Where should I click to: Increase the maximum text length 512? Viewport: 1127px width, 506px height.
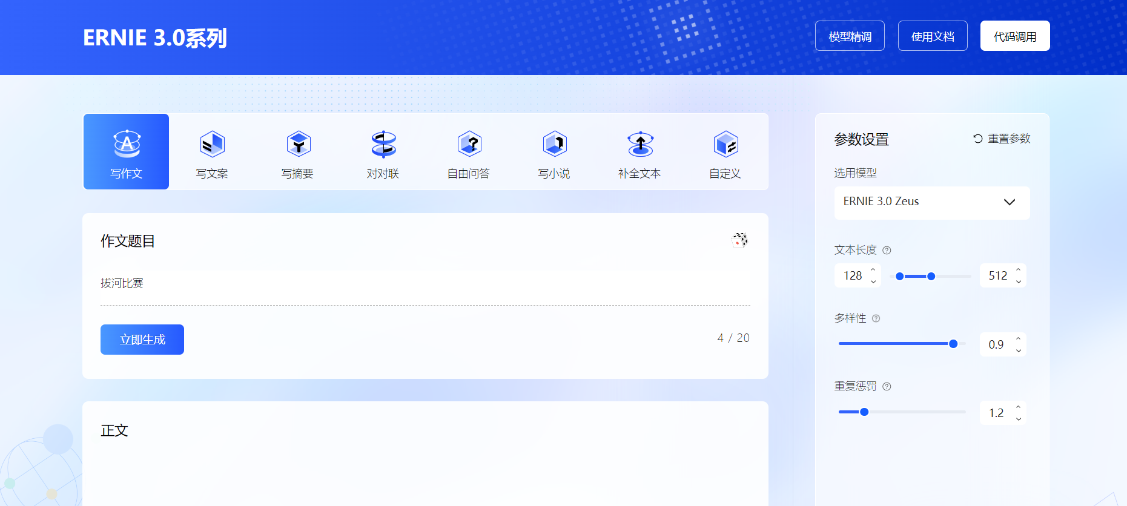1018,270
